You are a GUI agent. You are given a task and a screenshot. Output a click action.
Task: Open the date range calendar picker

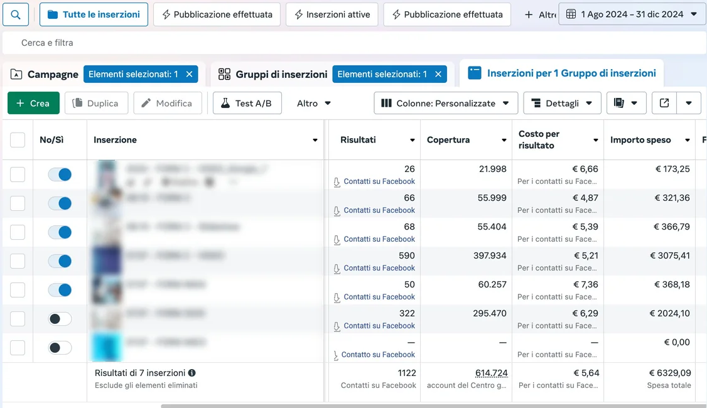click(x=633, y=14)
